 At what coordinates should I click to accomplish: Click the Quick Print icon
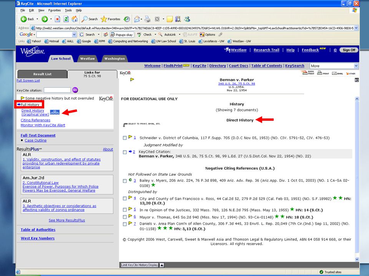coord(308,73)
